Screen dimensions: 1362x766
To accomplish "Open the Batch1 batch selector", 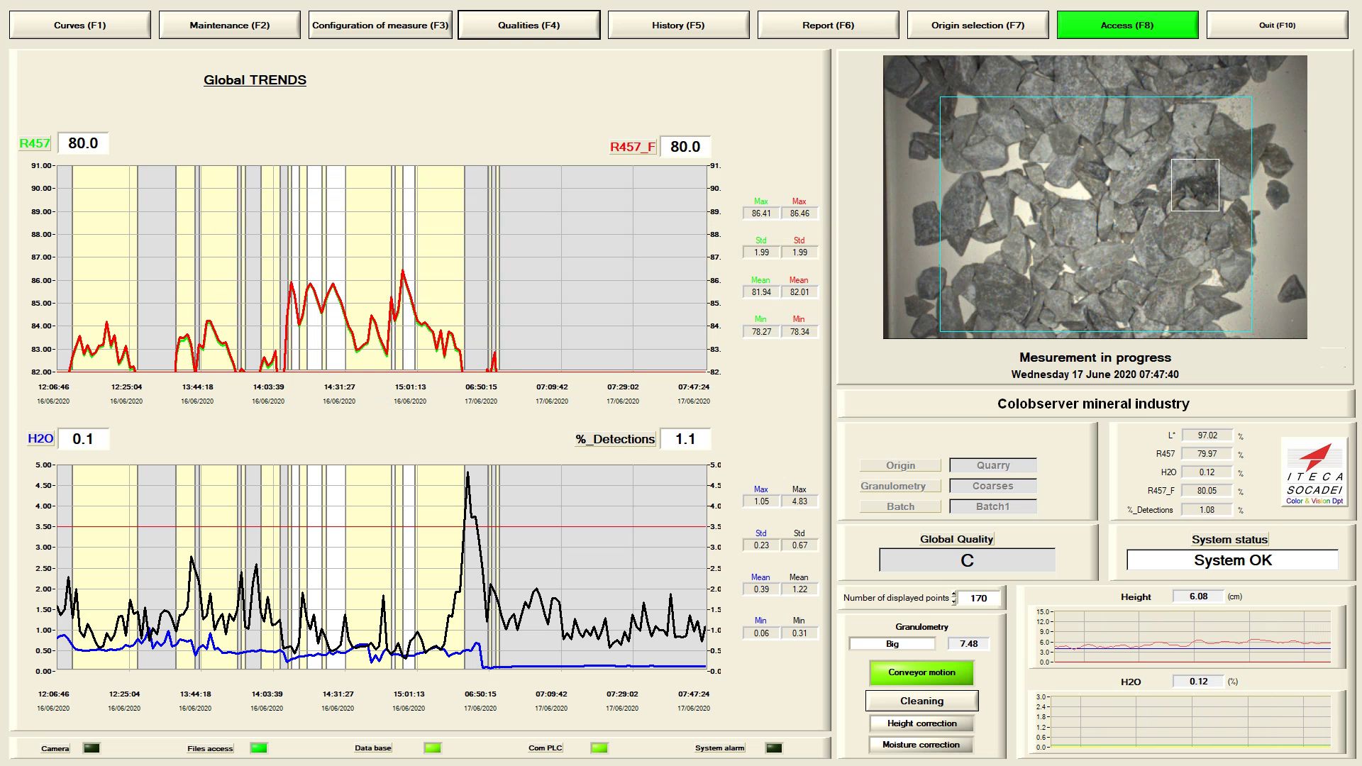I will pyautogui.click(x=992, y=506).
